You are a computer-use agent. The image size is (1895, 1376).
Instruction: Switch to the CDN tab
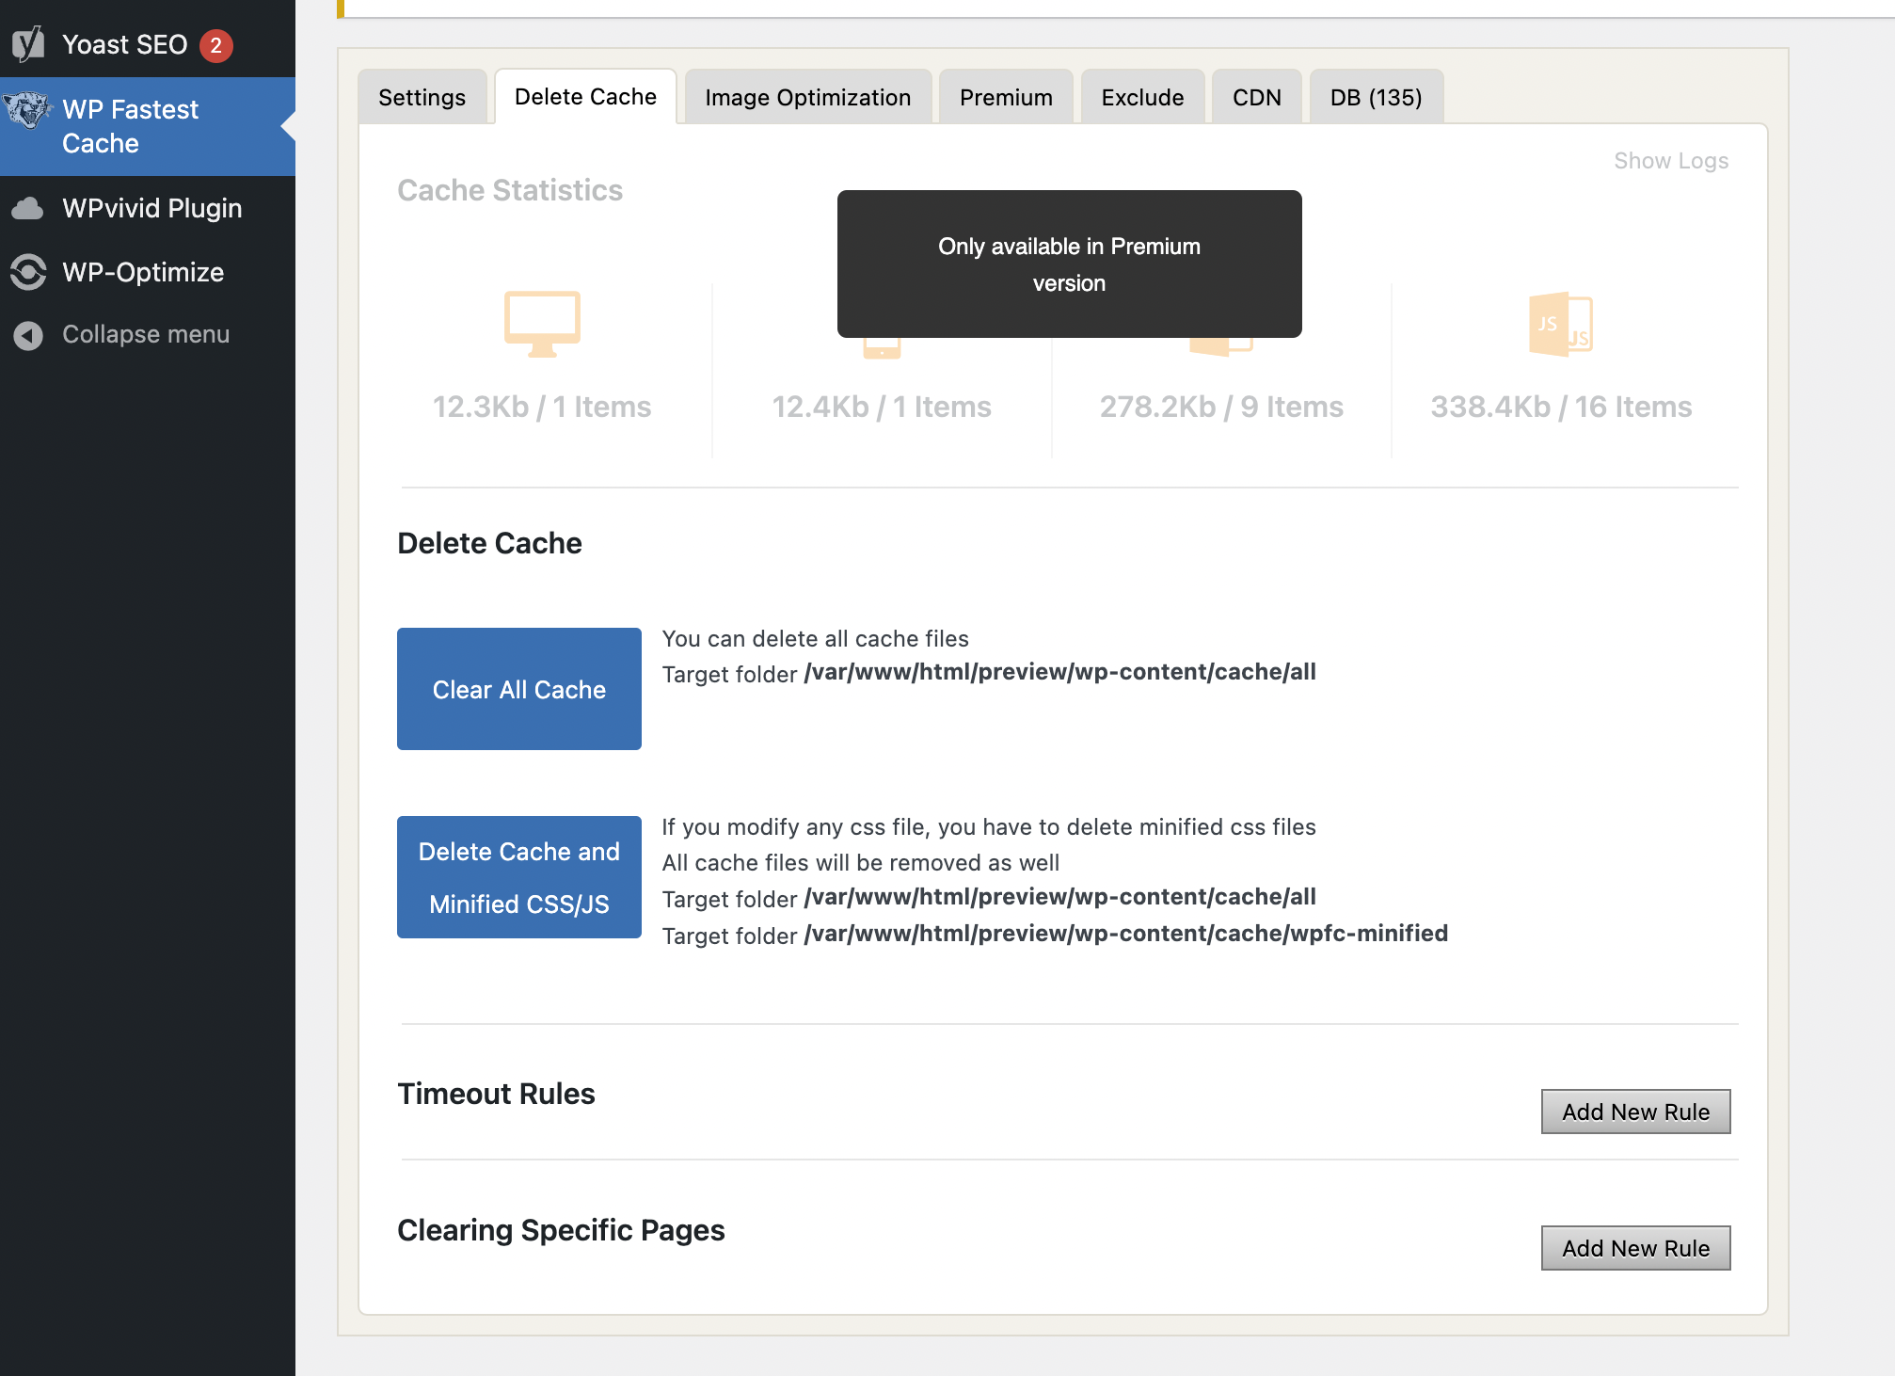point(1256,97)
